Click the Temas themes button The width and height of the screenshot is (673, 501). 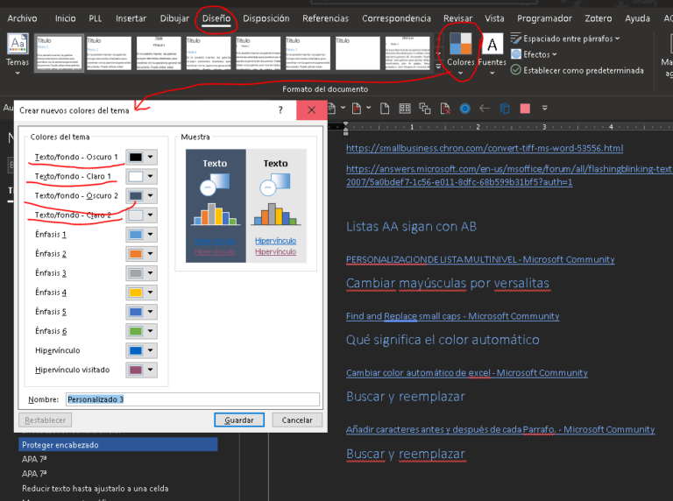point(18,52)
